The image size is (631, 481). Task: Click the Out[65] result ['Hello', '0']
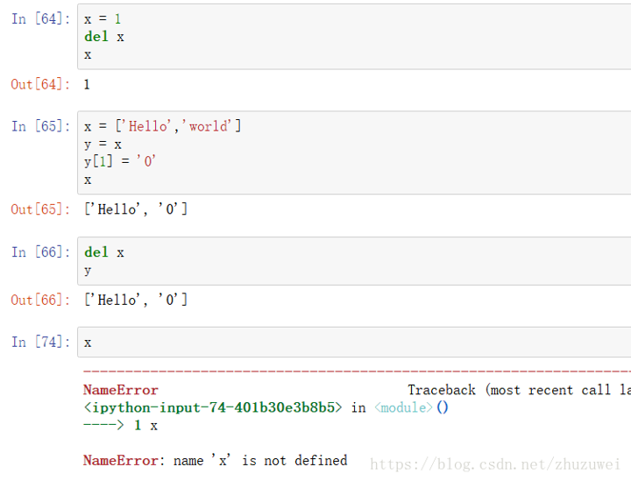[136, 209]
